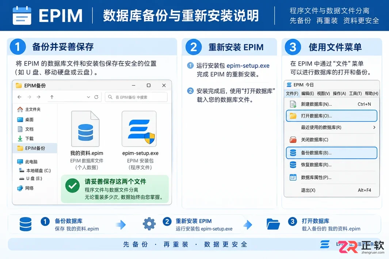Click the green download arrow for 下载
This screenshot has width=389, height=259.
coord(20,139)
